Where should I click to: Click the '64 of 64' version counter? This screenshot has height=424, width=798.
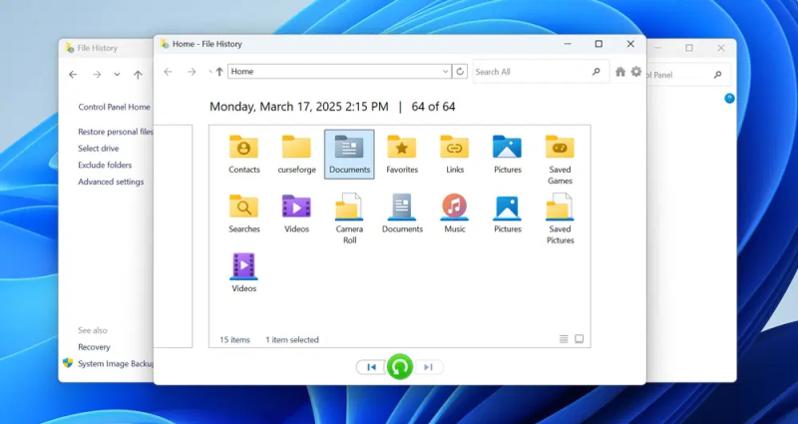tap(433, 107)
